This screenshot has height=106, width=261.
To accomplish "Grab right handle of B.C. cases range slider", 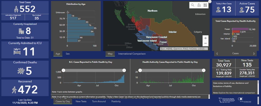I will pyautogui.click(x=124, y=70).
